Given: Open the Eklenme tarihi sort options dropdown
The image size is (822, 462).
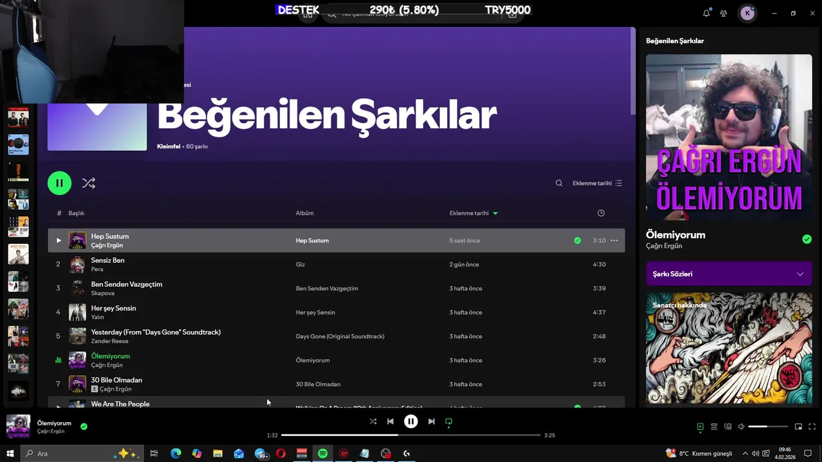Looking at the screenshot, I should point(597,183).
